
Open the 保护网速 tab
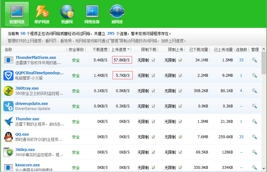(42, 14)
